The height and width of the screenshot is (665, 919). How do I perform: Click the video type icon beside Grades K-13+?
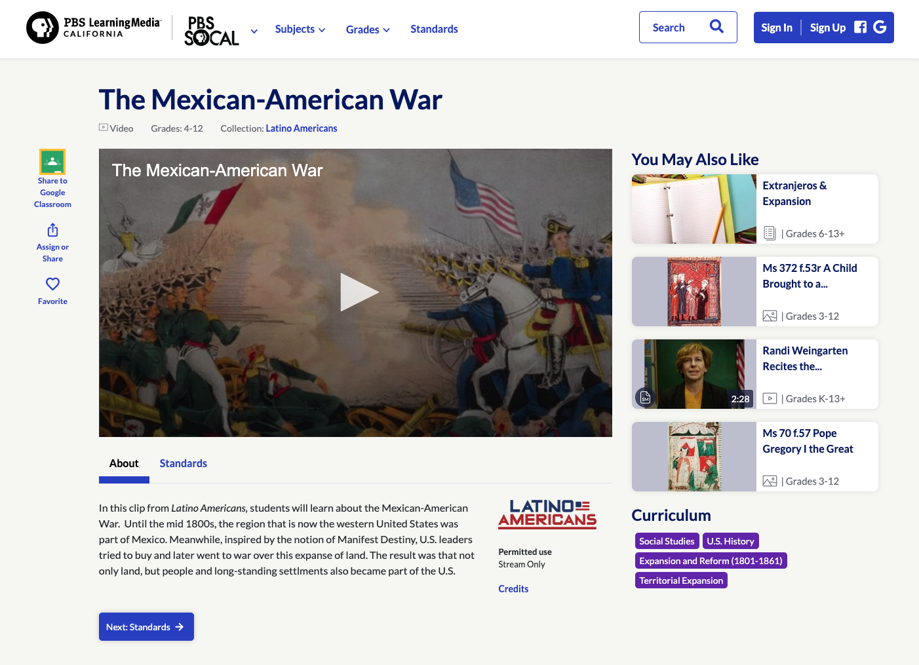click(770, 398)
